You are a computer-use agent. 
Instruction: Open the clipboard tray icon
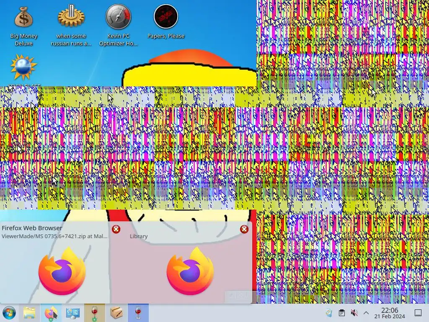pyautogui.click(x=341, y=313)
